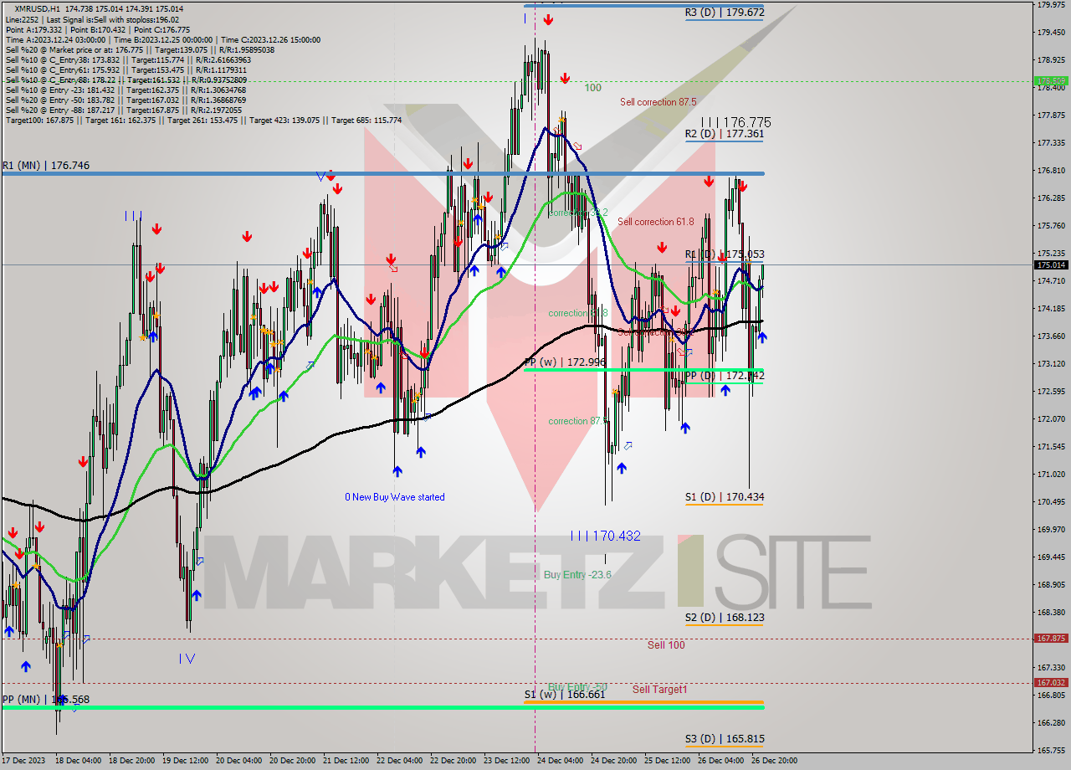The height and width of the screenshot is (770, 1071).
Task: Select the 'Sell correction 87.5' annotation
Action: [658, 102]
